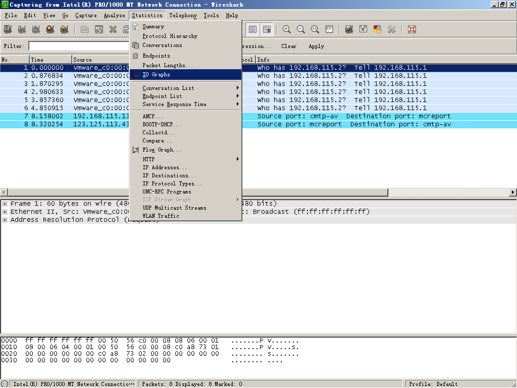The height and width of the screenshot is (388, 517).
Task: Click the zoom in magnifier icon
Action: click(287, 29)
